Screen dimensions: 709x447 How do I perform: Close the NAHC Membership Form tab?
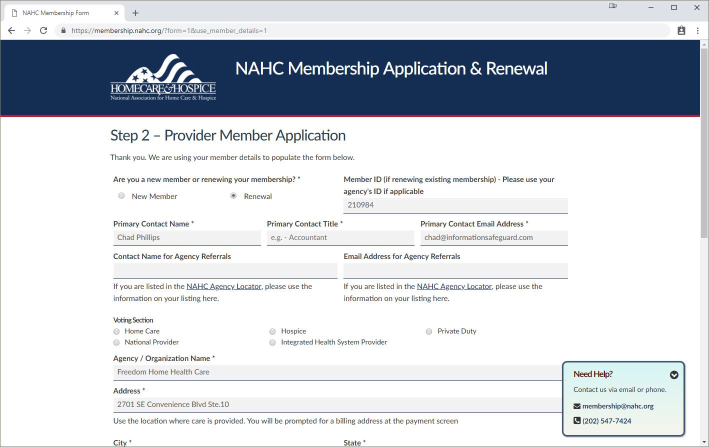pos(116,13)
